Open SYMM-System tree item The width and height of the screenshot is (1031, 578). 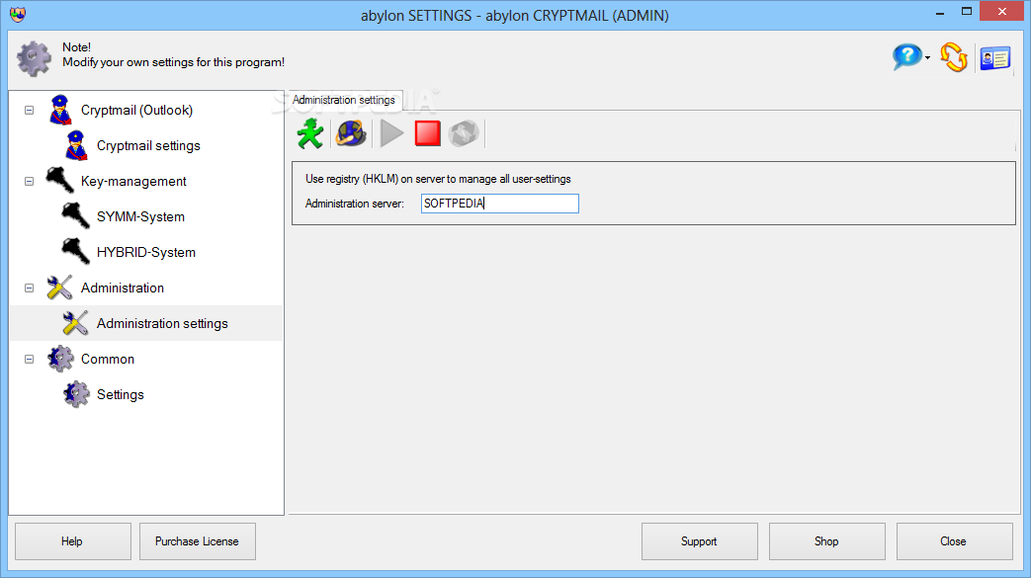[x=140, y=216]
